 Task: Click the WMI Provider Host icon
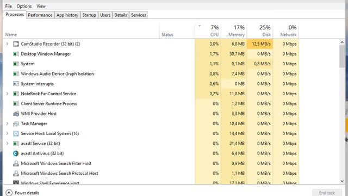pyautogui.click(x=16, y=114)
